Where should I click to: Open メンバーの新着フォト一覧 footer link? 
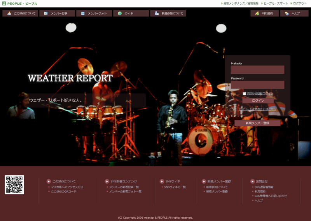[x=125, y=191]
